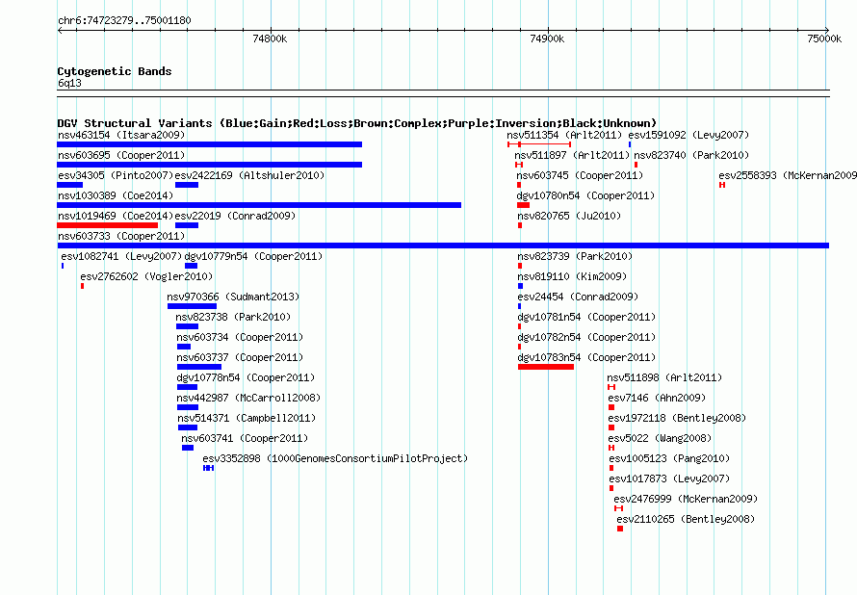Viewport: 857px width, 595px height.
Task: Select nsv823738 (Park2010) label
Action: pos(233,317)
